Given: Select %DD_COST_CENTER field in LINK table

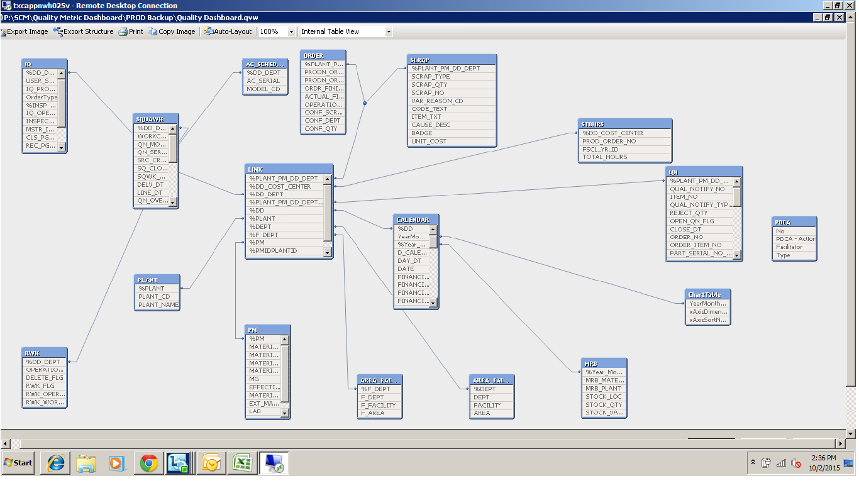Looking at the screenshot, I should [285, 187].
